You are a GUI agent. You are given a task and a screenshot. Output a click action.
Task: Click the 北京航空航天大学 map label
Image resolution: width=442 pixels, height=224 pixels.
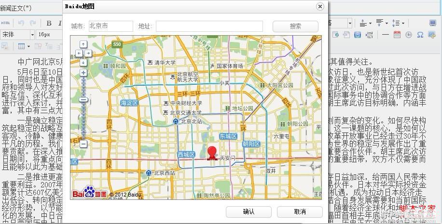pyautogui.click(x=188, y=77)
